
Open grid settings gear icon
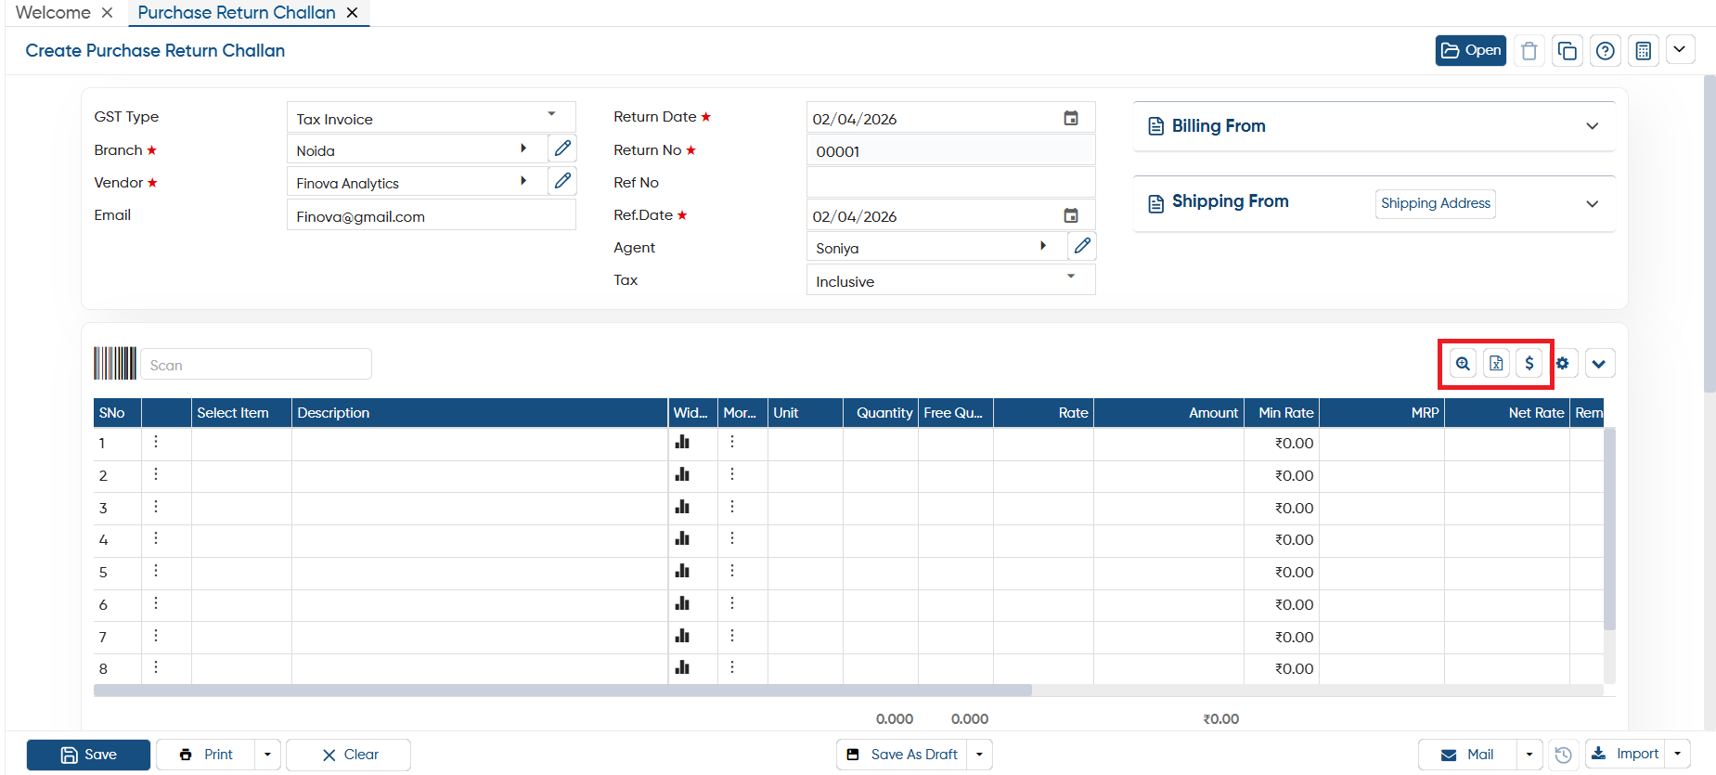1563,364
